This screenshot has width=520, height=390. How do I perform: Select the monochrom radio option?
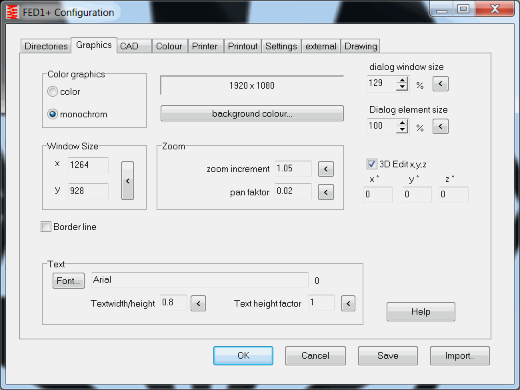[53, 114]
